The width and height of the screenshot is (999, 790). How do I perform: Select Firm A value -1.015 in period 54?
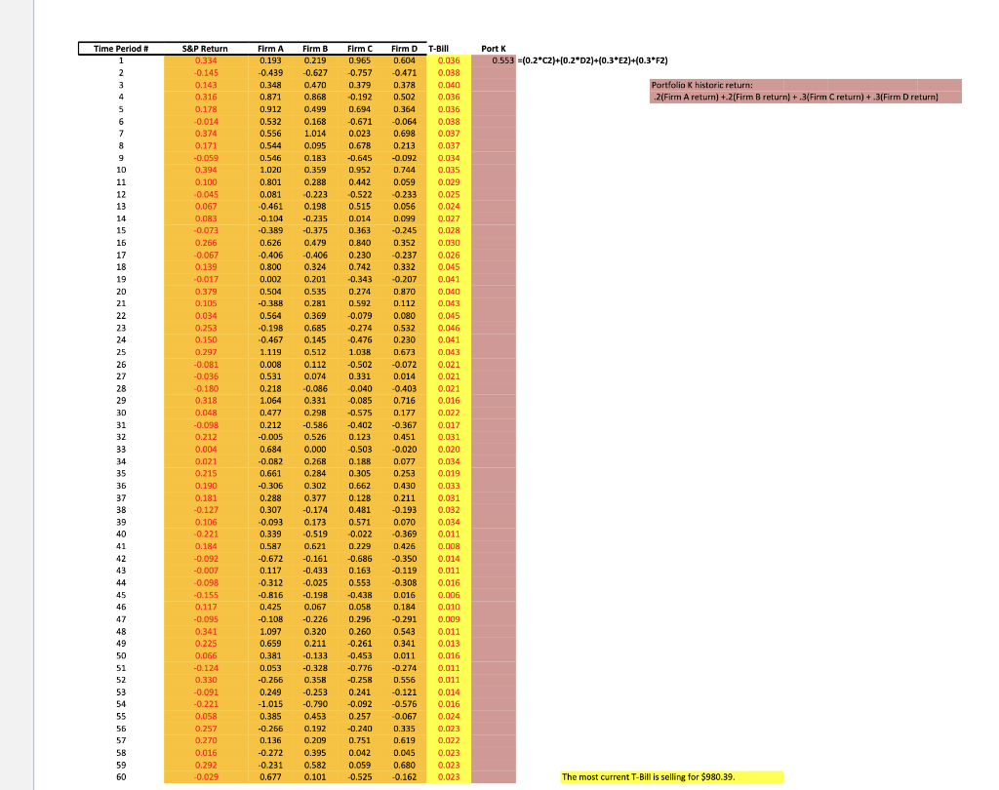[270, 704]
